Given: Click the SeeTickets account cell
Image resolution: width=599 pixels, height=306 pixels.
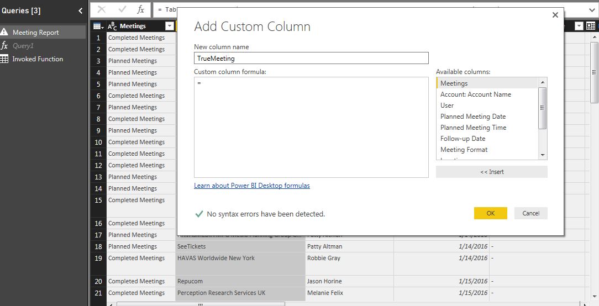Looking at the screenshot, I should (x=240, y=246).
